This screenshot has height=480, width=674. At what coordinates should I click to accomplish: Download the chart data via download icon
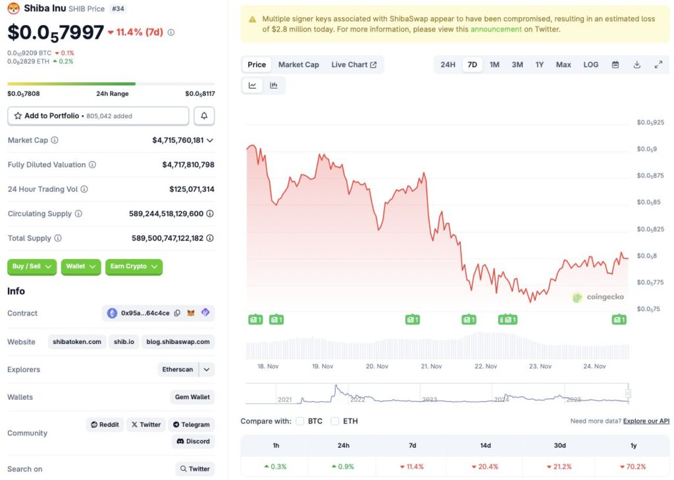[x=636, y=64]
